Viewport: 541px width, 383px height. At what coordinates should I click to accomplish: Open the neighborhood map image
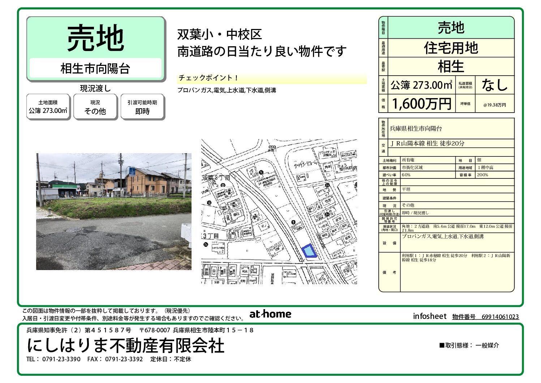tap(279, 211)
